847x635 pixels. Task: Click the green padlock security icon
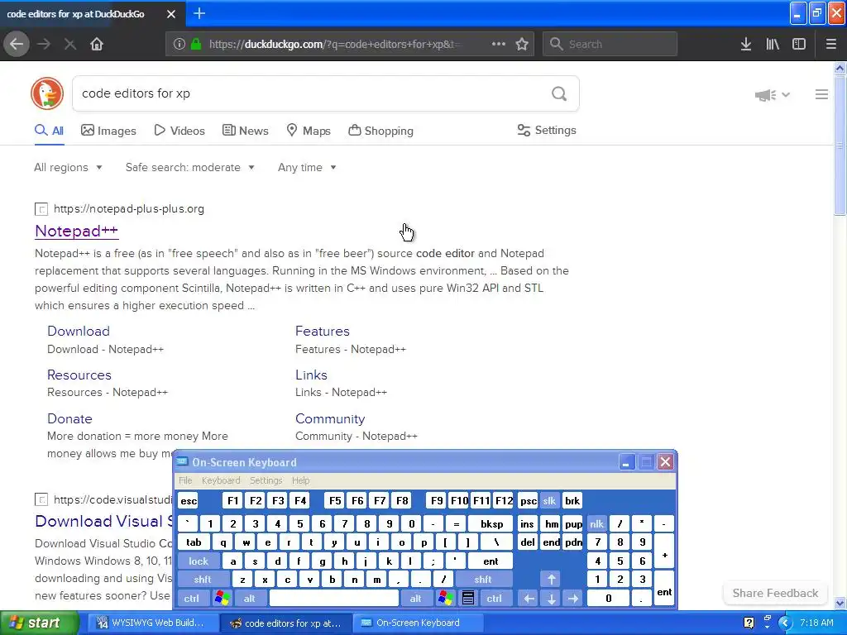(196, 44)
